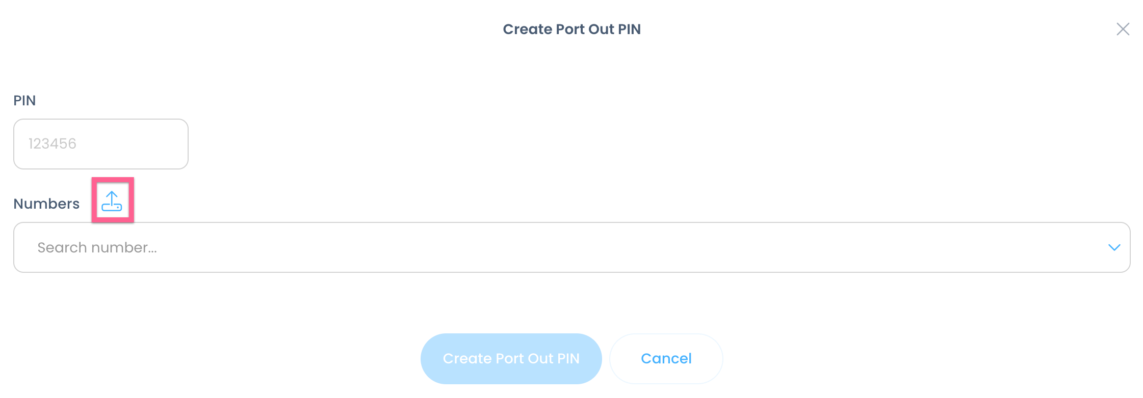The height and width of the screenshot is (398, 1143).
Task: Click the PIN field label
Action: (x=24, y=100)
